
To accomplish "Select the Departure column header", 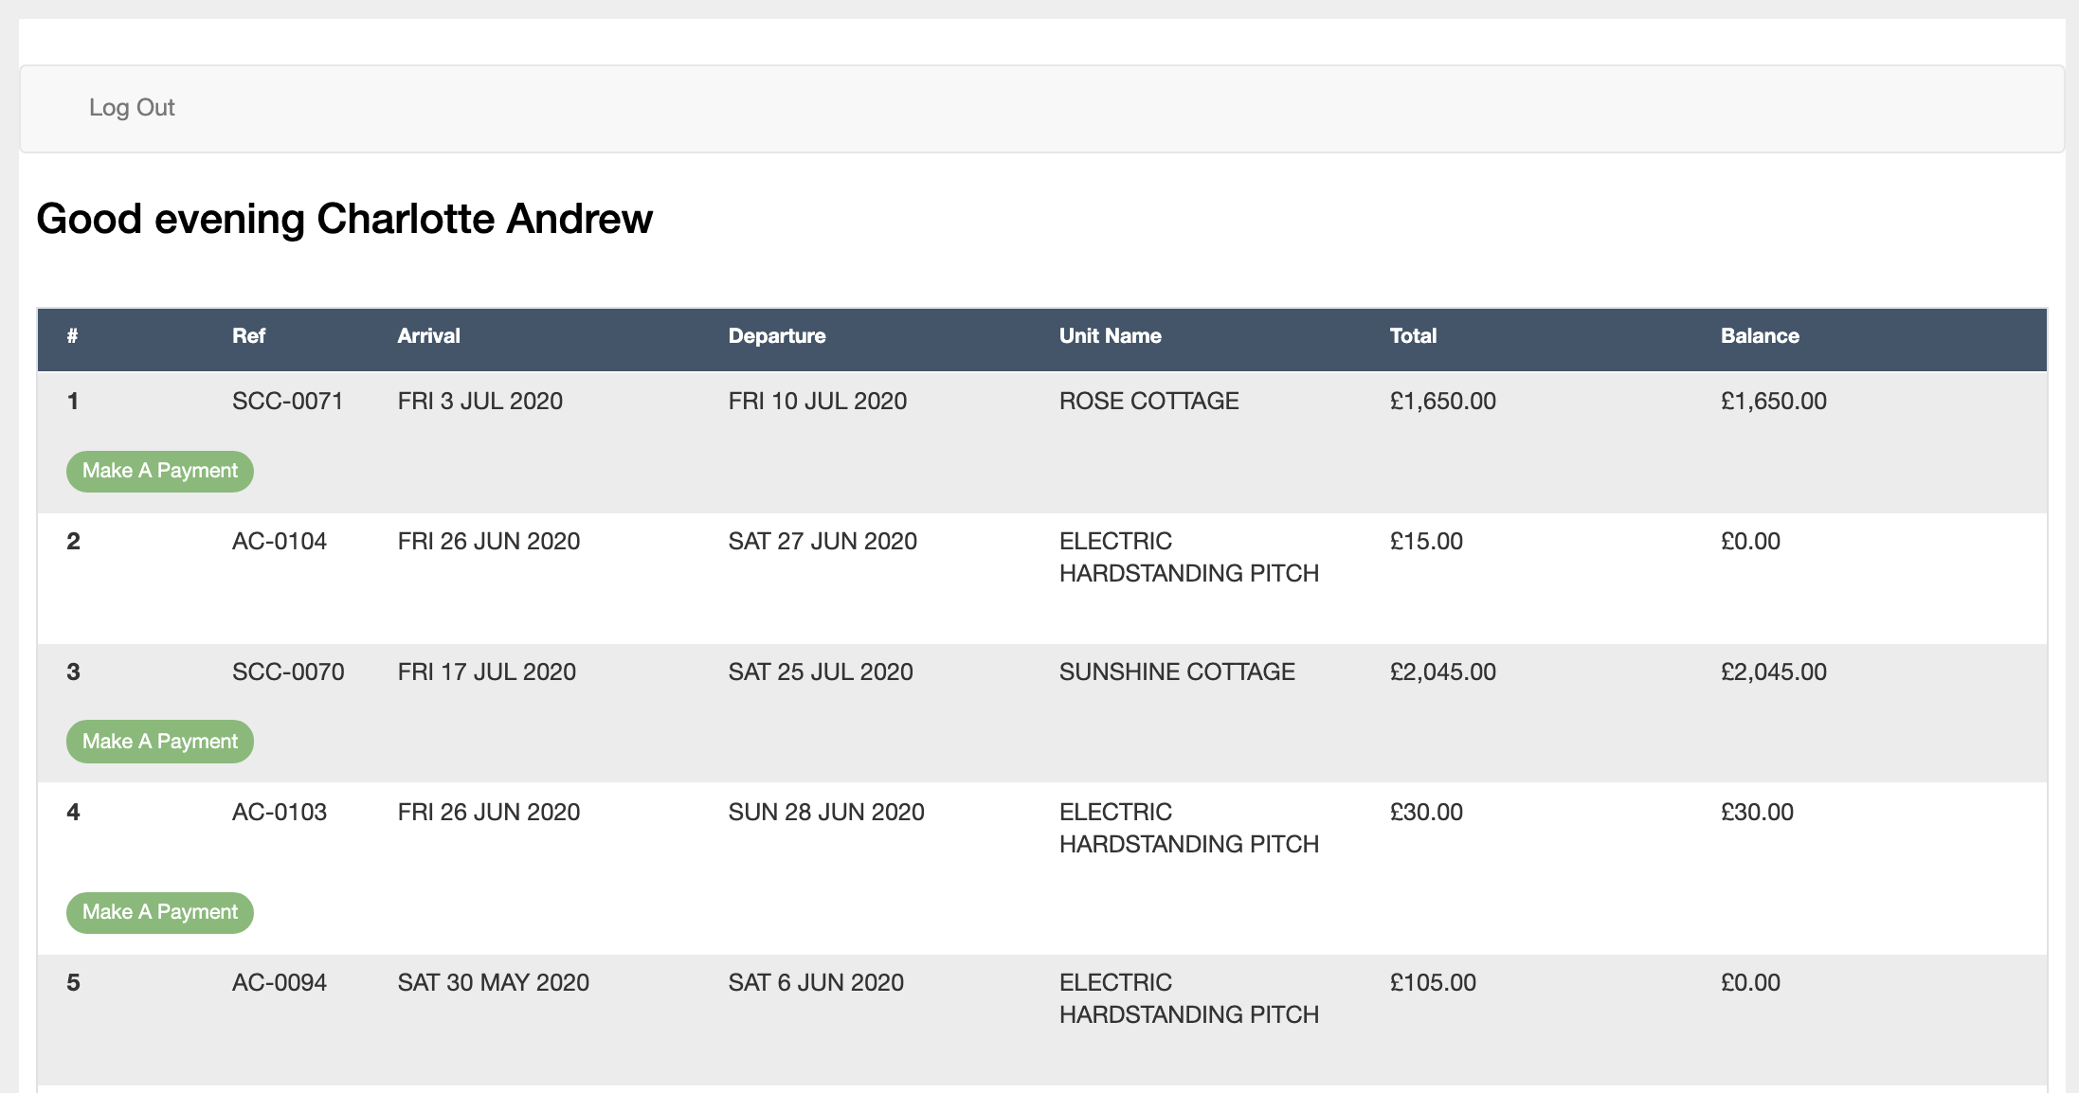I will (x=777, y=336).
